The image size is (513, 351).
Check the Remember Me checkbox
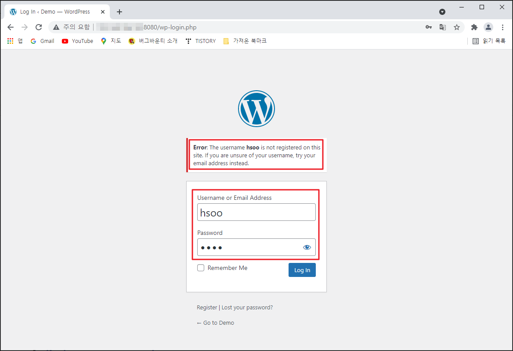201,268
